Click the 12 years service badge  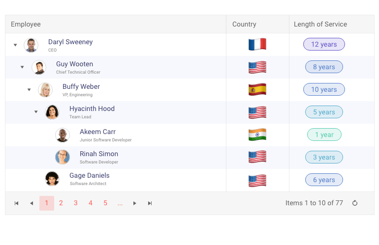coord(324,45)
